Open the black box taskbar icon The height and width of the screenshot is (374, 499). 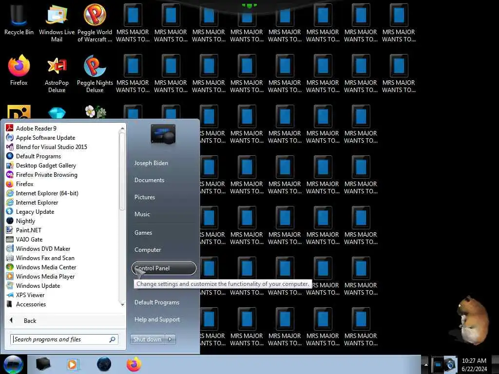[43, 364]
